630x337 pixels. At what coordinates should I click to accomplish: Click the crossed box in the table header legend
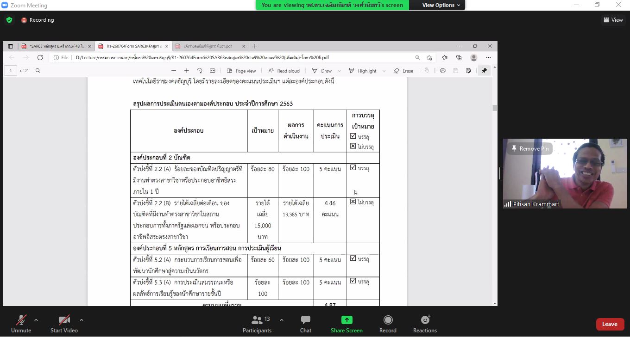pos(353,146)
